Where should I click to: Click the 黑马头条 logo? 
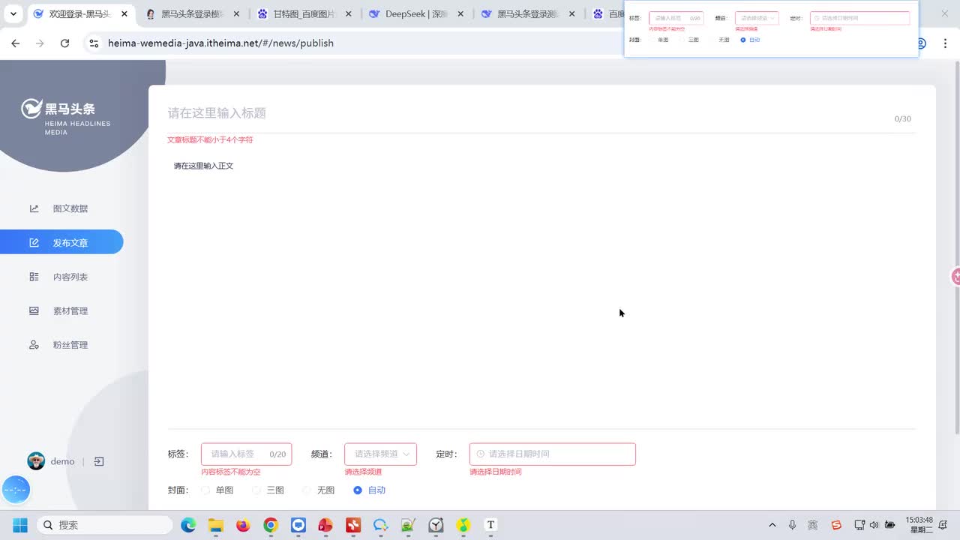click(x=66, y=116)
